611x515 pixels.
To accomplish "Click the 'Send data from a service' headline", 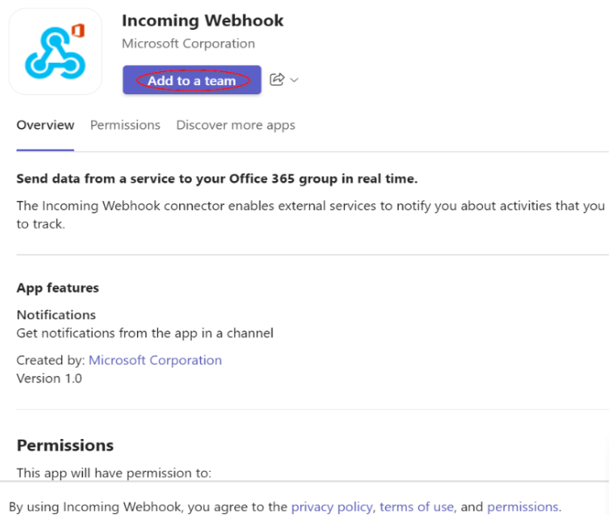I will click(217, 179).
